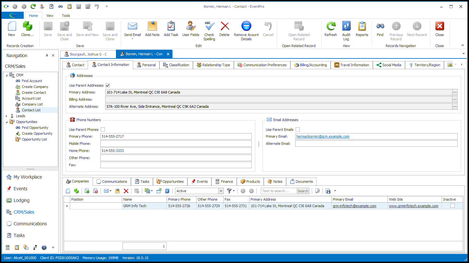Expand the Leads tree node

[6, 116]
